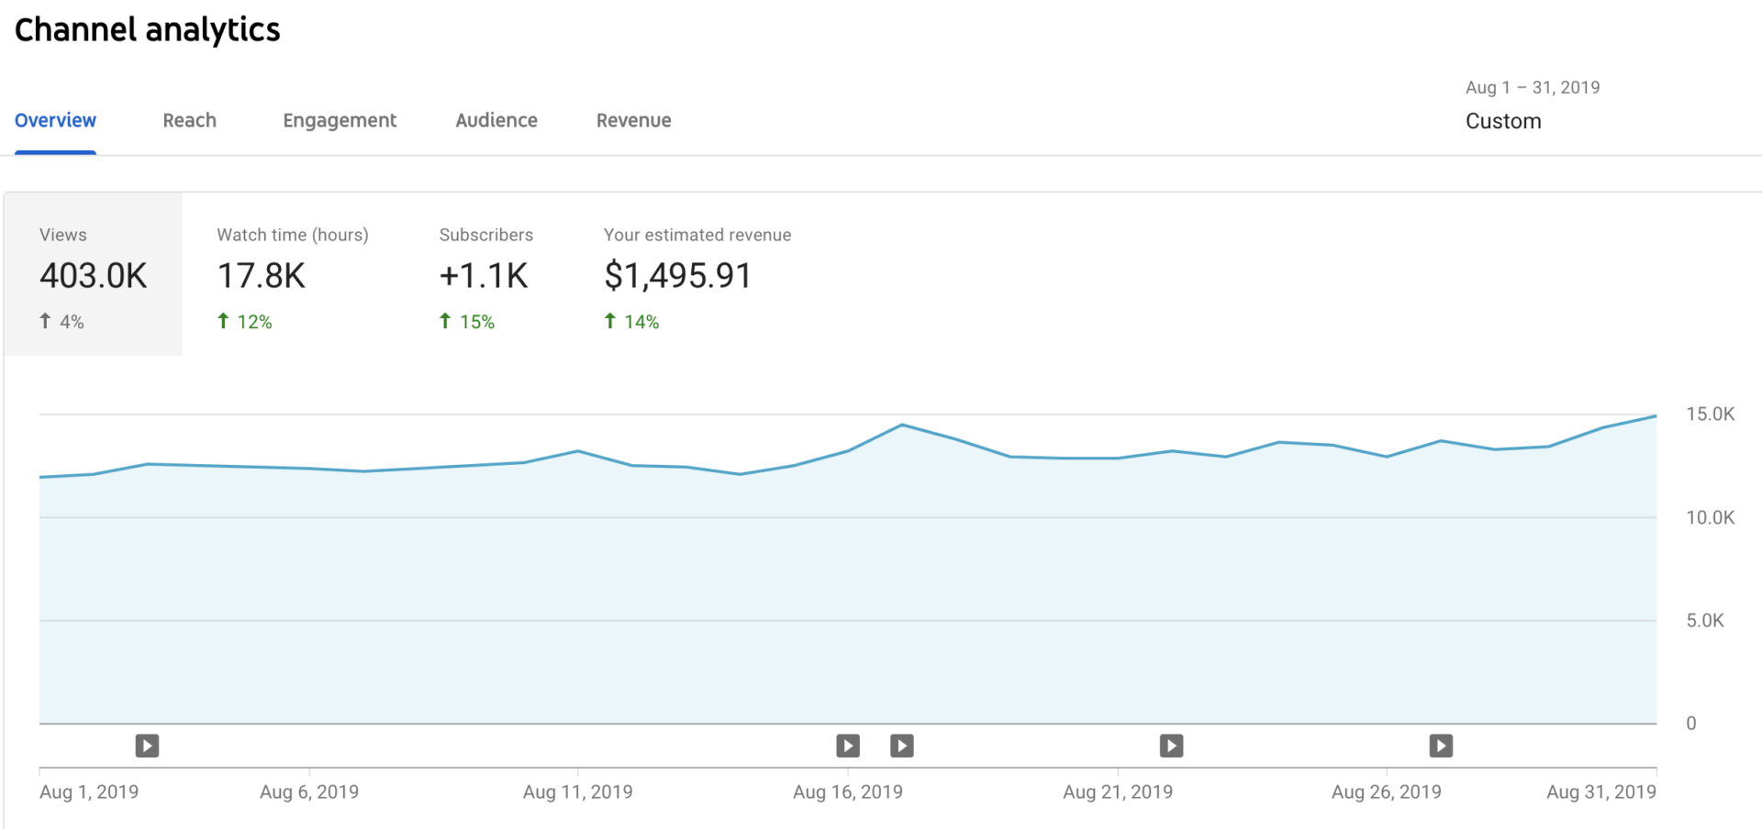Open video marker icon at Aug 16
Viewport: 1762px width, 829px height.
coord(848,746)
